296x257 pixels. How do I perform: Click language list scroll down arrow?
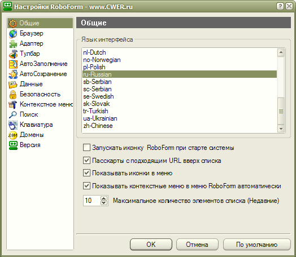tap(281, 128)
